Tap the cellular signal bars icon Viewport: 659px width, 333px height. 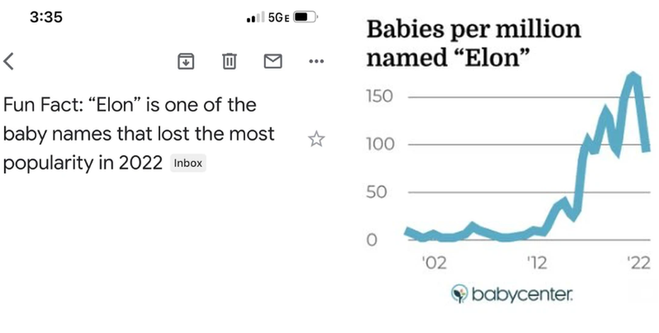click(255, 17)
